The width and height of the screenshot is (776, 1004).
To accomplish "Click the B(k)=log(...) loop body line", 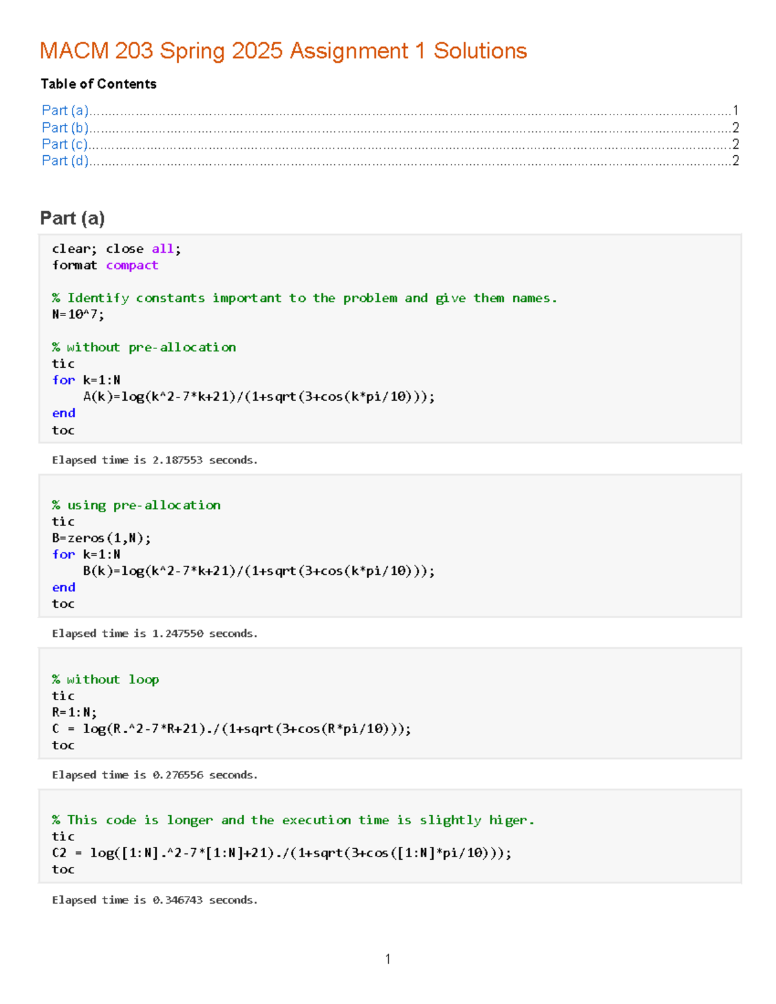I will [x=259, y=571].
